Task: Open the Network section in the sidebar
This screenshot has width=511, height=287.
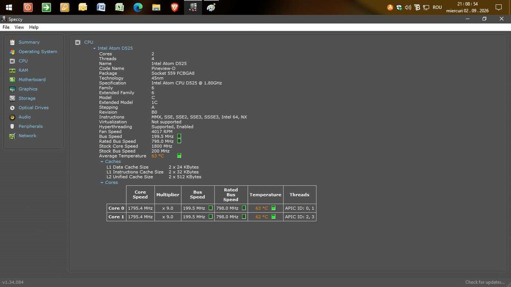Action: tap(27, 135)
